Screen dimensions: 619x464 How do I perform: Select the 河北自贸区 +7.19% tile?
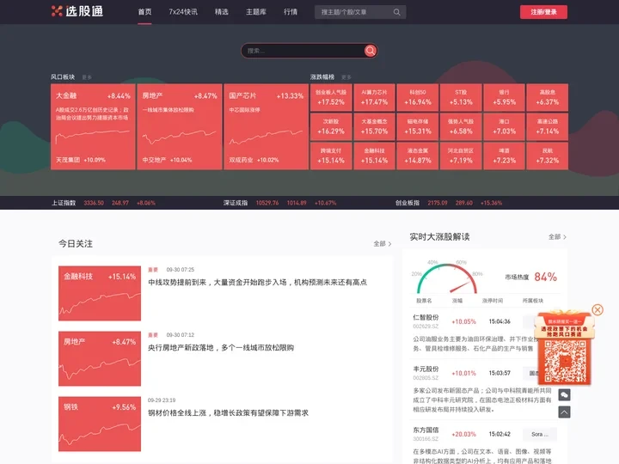461,156
